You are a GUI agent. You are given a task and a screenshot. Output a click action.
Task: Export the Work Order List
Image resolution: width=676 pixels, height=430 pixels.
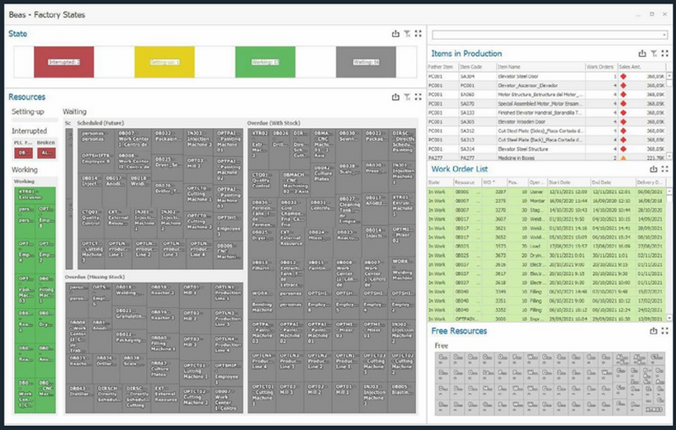(x=653, y=168)
